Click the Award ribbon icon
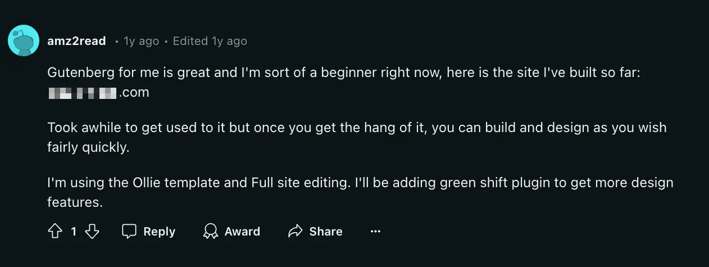Viewport: 709px width, 267px height. pyautogui.click(x=211, y=232)
